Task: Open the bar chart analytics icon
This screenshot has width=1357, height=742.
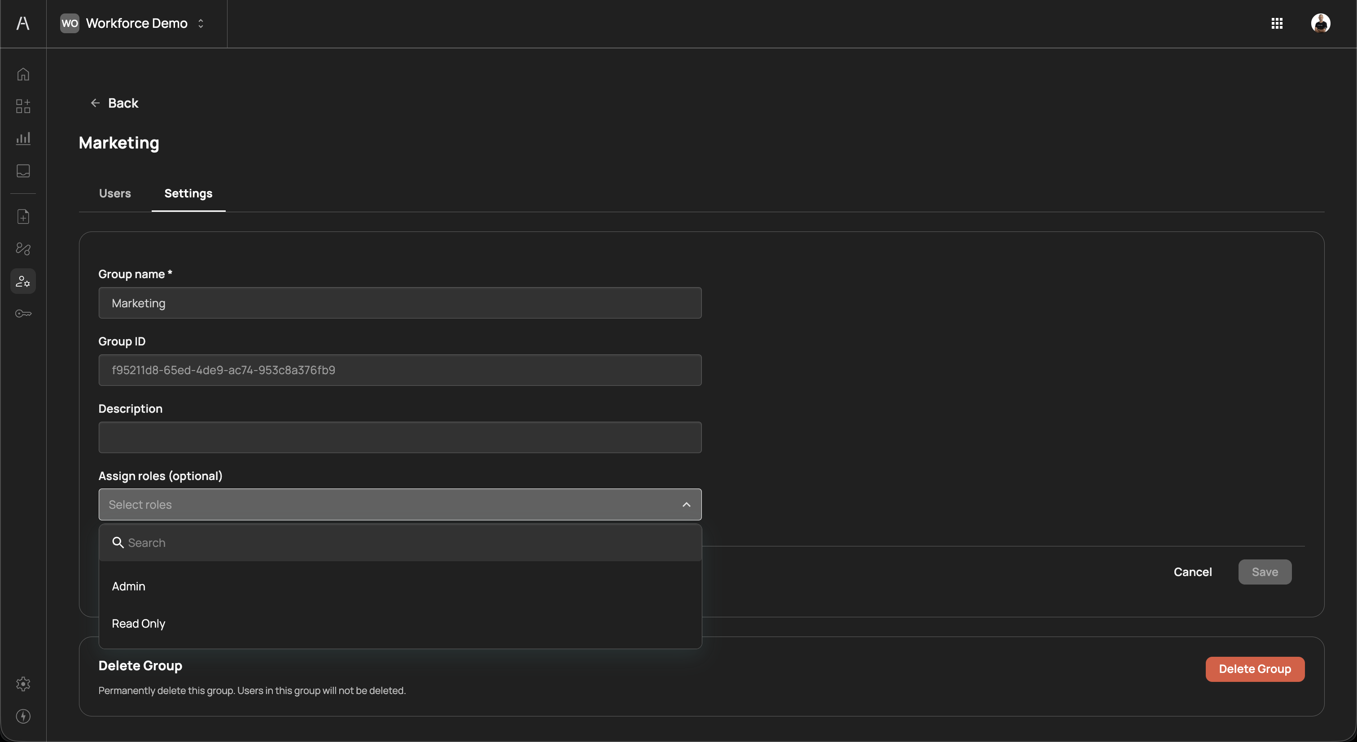Action: 23,139
